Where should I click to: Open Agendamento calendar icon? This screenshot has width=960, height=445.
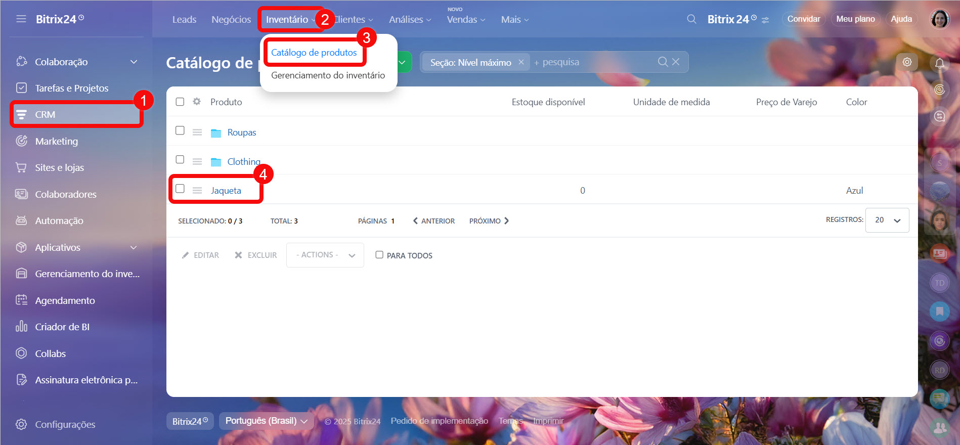point(21,300)
